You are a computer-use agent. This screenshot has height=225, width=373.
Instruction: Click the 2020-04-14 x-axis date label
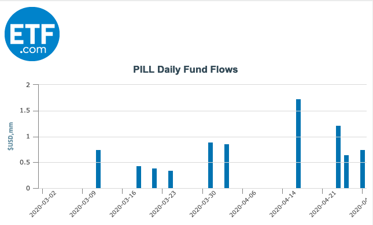[x=283, y=204]
